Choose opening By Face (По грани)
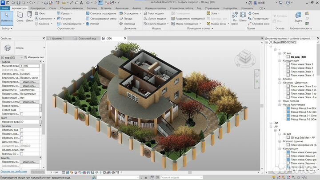The width and height of the screenshot is (320, 180). pos(235,18)
